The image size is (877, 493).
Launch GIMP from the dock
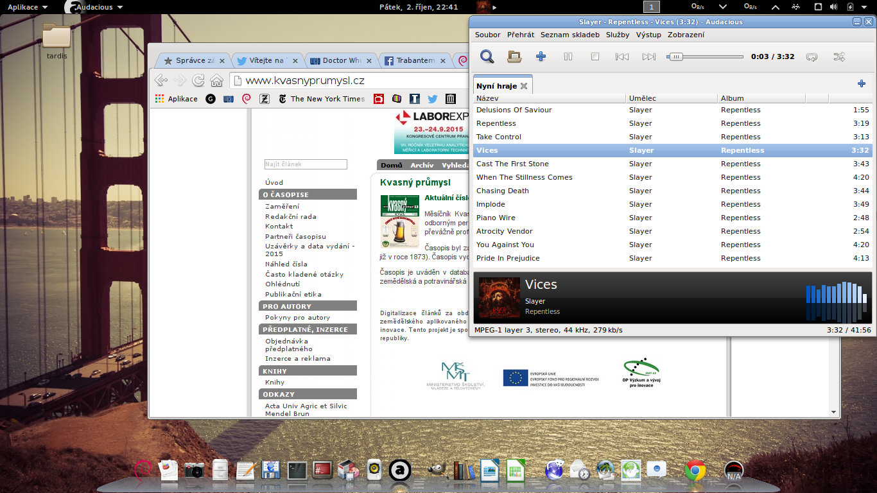click(x=437, y=471)
